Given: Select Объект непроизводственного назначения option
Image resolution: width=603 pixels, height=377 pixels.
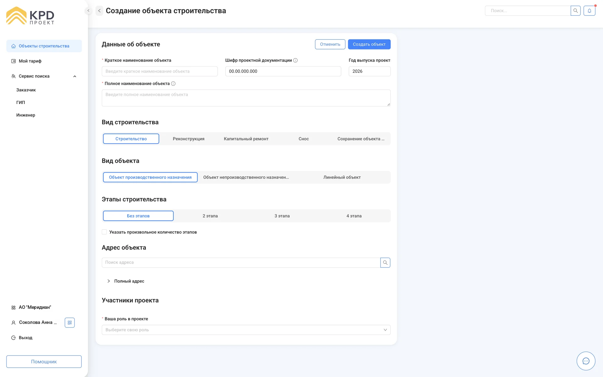Looking at the screenshot, I should click(x=246, y=178).
